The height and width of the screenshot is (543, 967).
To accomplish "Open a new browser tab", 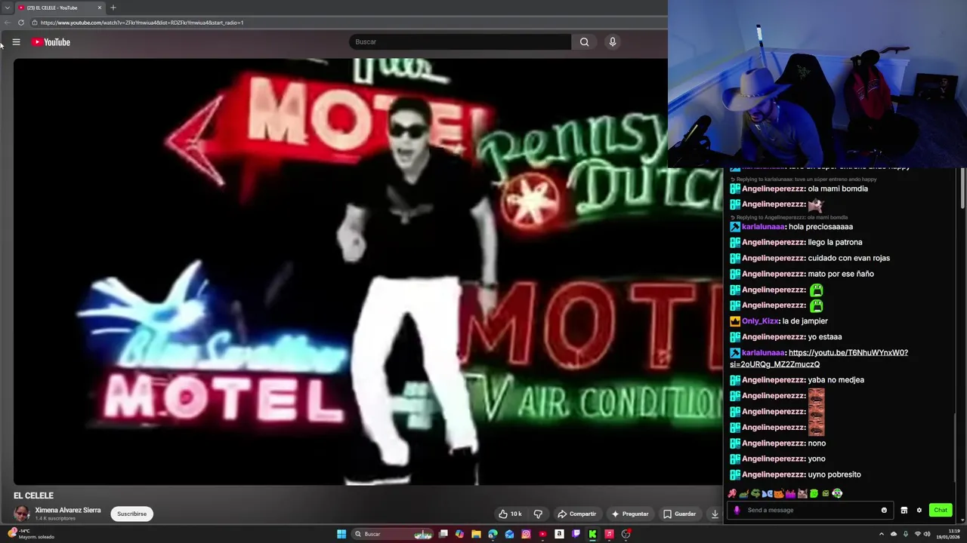I will (x=113, y=8).
